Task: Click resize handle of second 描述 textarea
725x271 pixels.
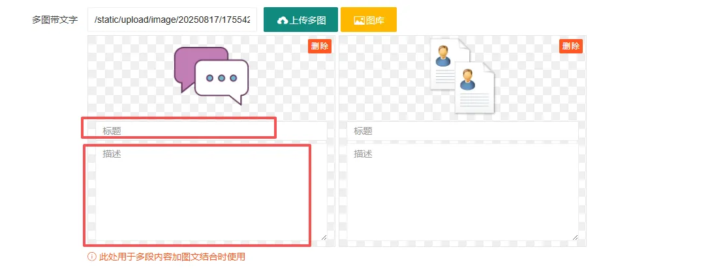Action: tap(575, 237)
